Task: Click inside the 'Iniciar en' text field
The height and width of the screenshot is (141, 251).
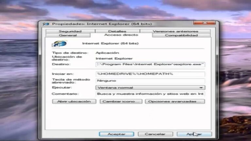Action: [150, 74]
